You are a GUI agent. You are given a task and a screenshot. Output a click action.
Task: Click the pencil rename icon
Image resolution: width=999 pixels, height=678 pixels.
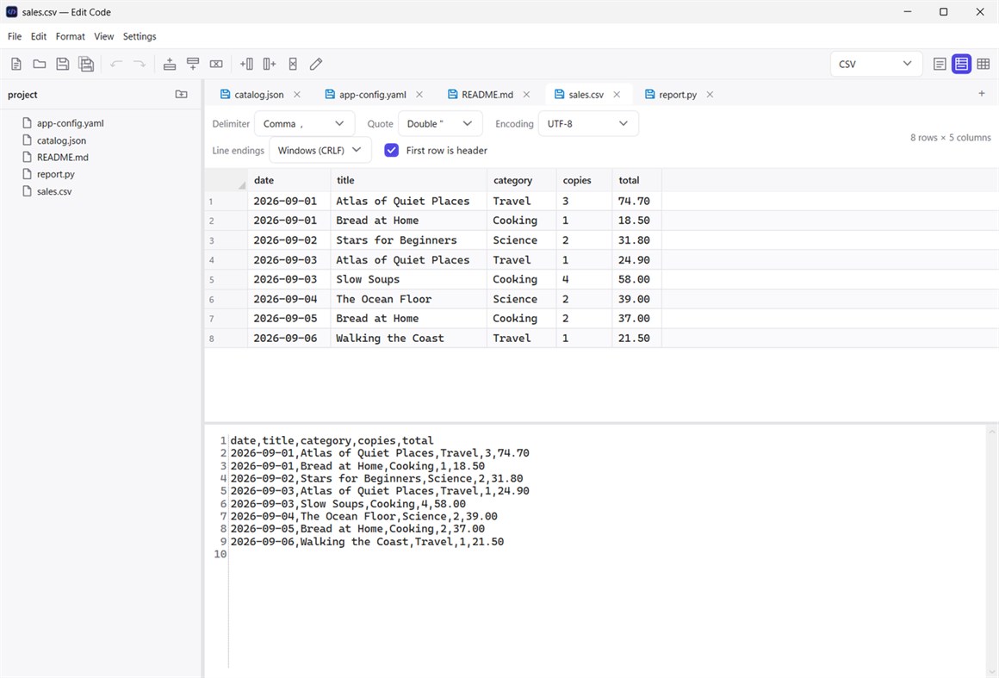pyautogui.click(x=316, y=64)
